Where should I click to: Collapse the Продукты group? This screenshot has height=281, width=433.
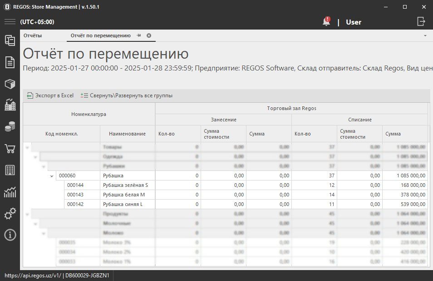[28, 214]
